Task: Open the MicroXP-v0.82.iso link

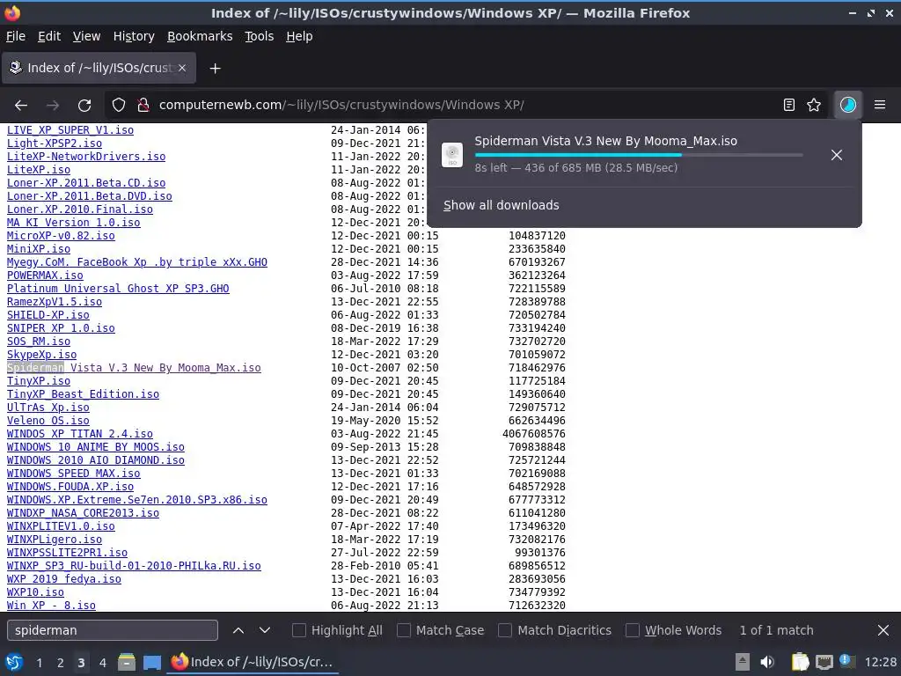Action: click(61, 236)
